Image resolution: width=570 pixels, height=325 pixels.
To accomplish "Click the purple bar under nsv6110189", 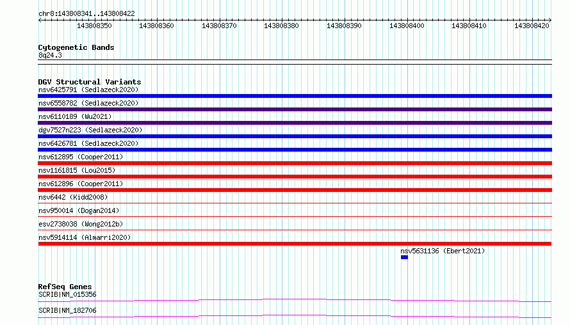I will pos(295,123).
